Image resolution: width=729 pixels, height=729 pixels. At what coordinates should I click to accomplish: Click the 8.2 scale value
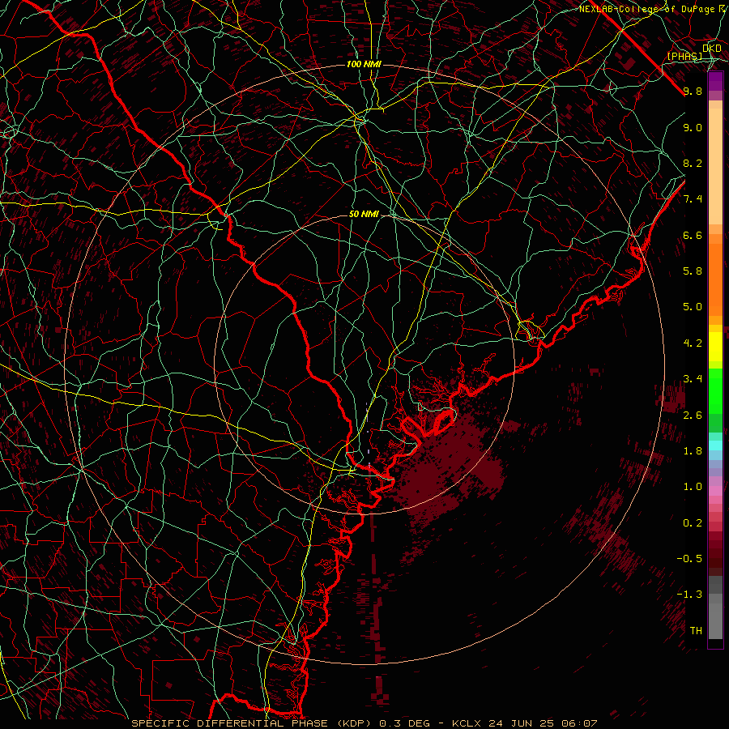(x=693, y=163)
